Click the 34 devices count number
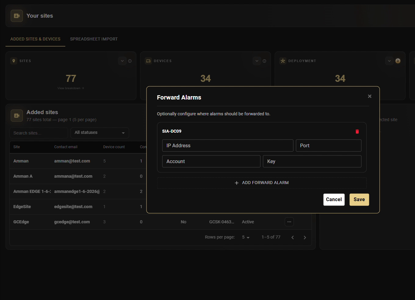The height and width of the screenshot is (300, 415). [x=205, y=78]
